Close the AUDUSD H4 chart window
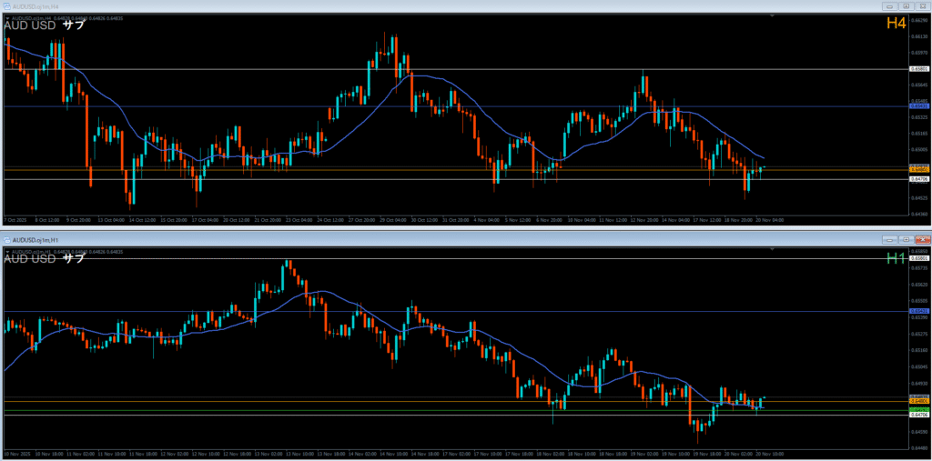932x461 pixels. click(923, 6)
